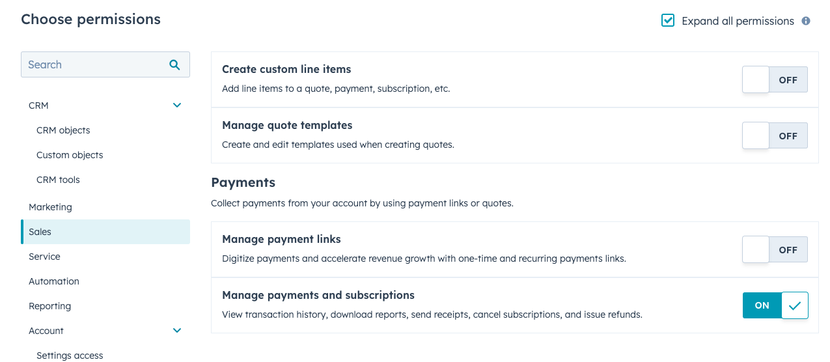Collapse the Account section chevron
Viewport: 830px width, 362px height.
tap(177, 331)
